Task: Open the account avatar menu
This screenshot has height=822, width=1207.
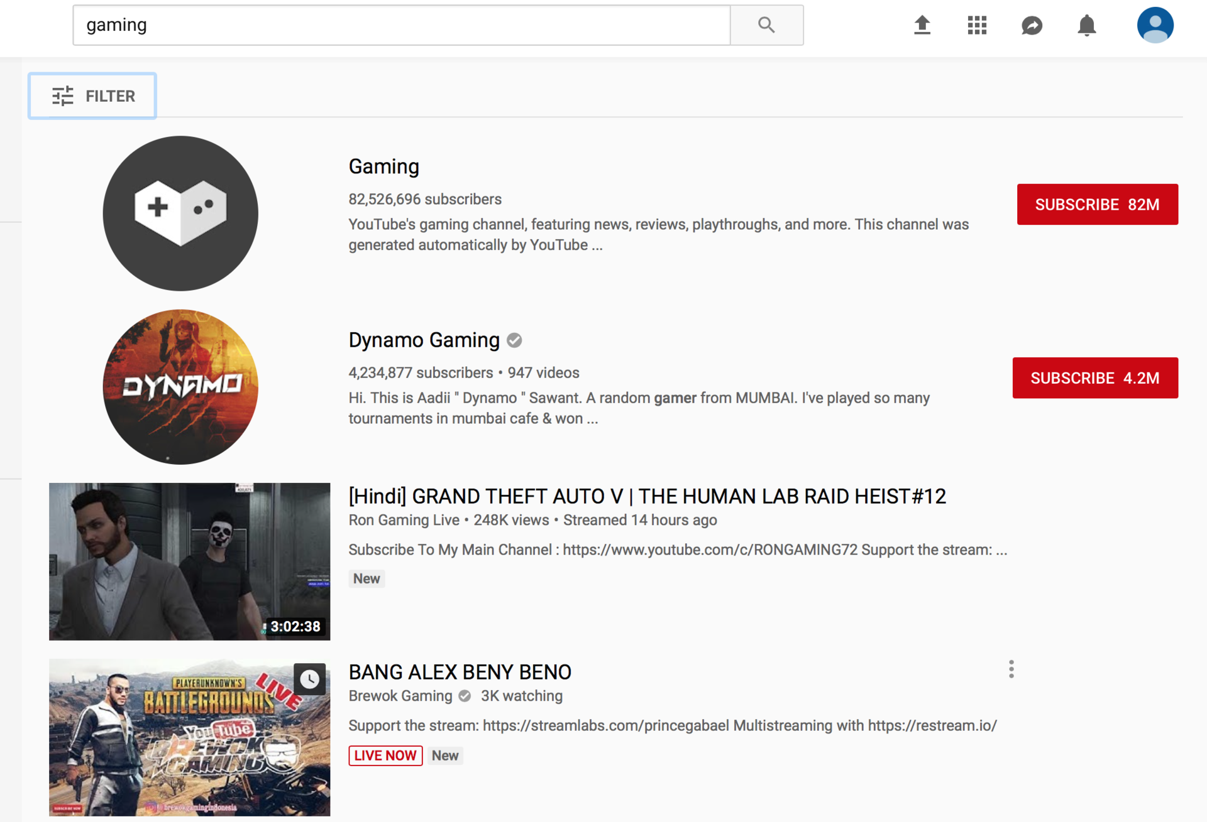Action: tap(1155, 25)
